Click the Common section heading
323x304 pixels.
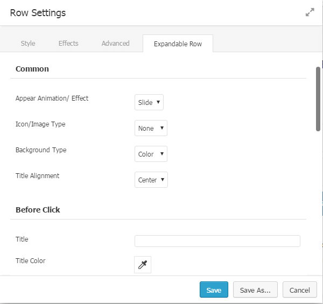click(x=32, y=69)
